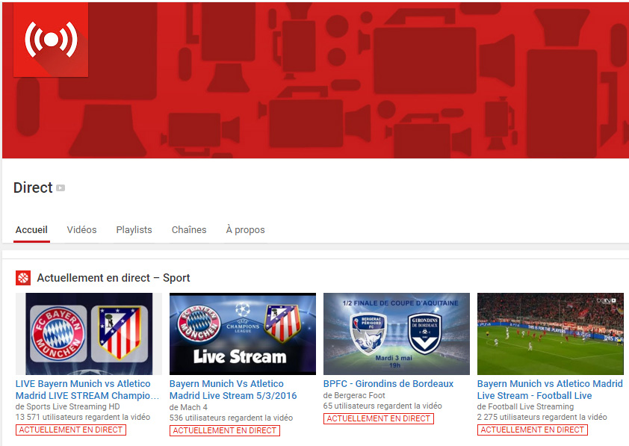
Task: Open the Coupe d'Aquitaine match thumbnail
Action: click(397, 334)
